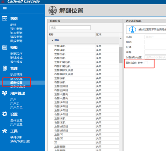166x151 pixels.
Task: Open 记录管理 in the sidebar
Action: 16,75
